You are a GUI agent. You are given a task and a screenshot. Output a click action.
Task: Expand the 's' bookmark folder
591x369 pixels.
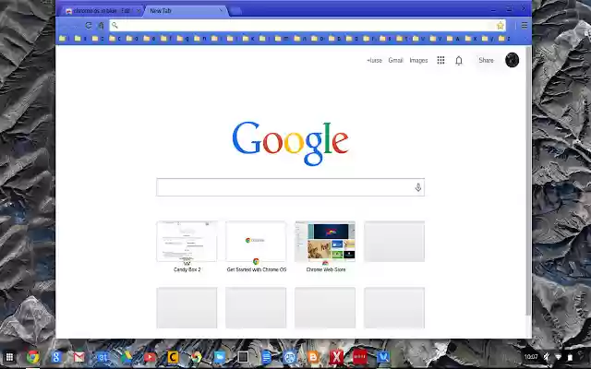pos(385,39)
